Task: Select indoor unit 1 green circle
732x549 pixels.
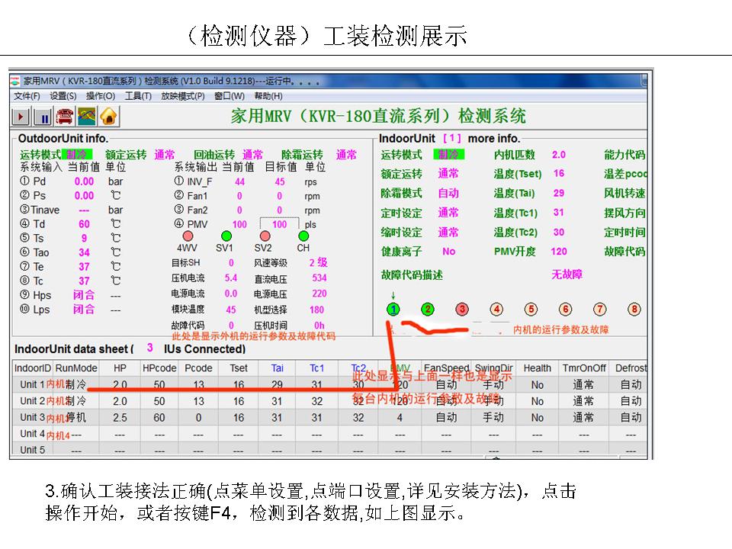Action: click(393, 309)
